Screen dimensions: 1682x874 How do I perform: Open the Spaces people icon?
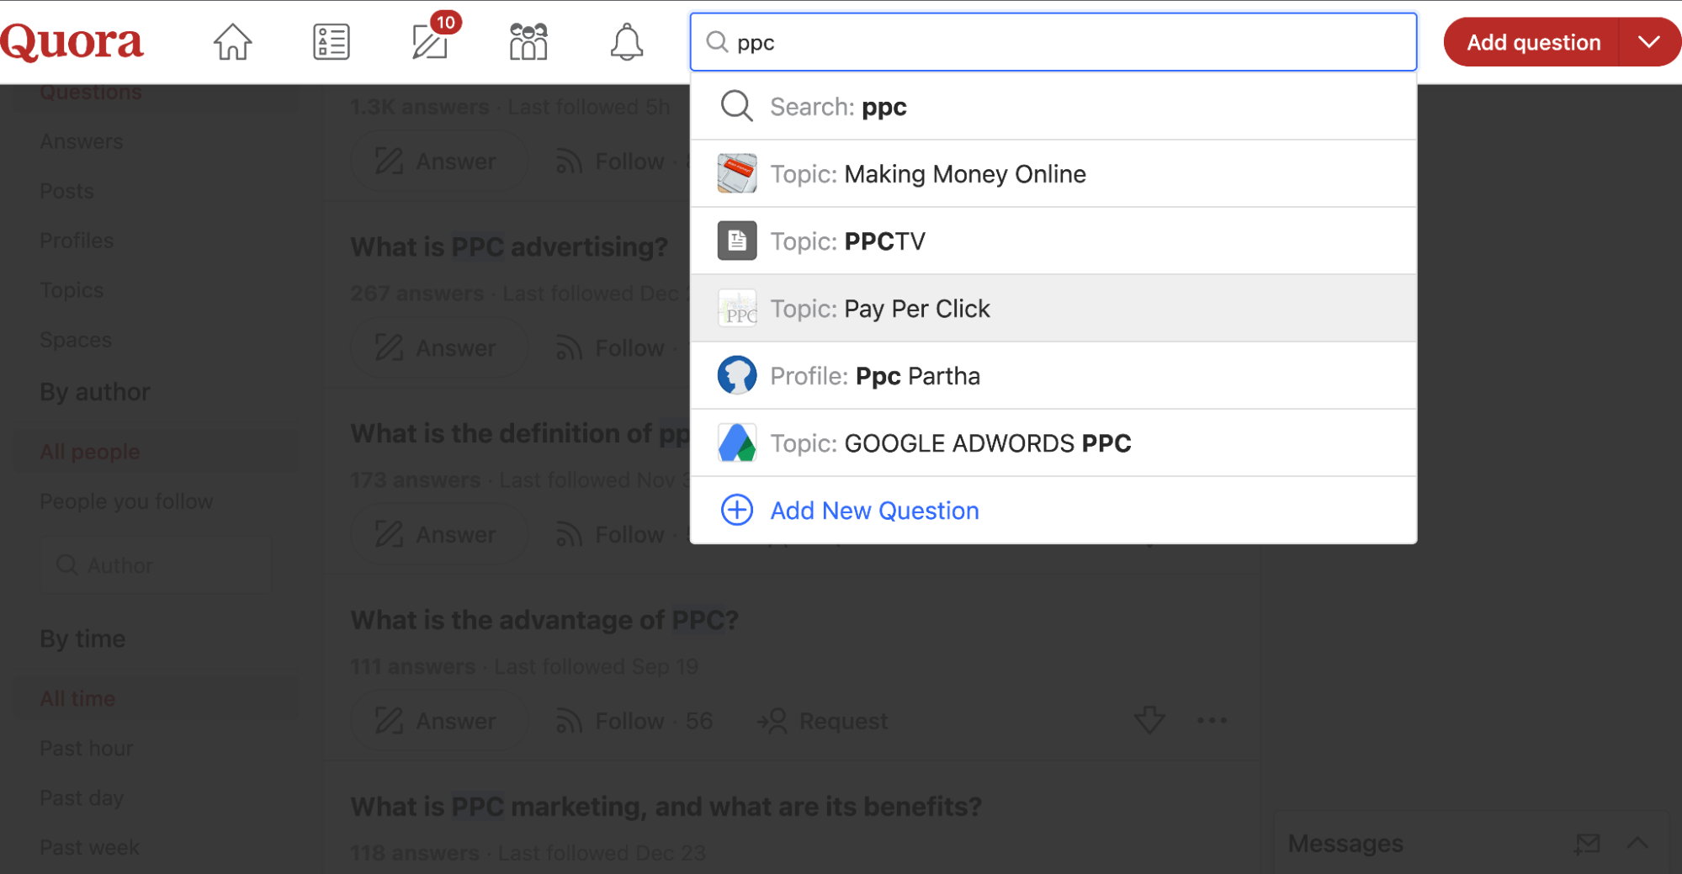[528, 42]
